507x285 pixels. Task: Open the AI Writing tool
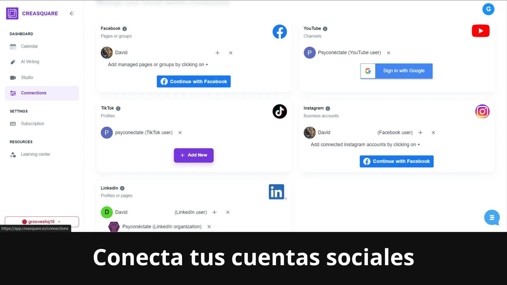(30, 61)
